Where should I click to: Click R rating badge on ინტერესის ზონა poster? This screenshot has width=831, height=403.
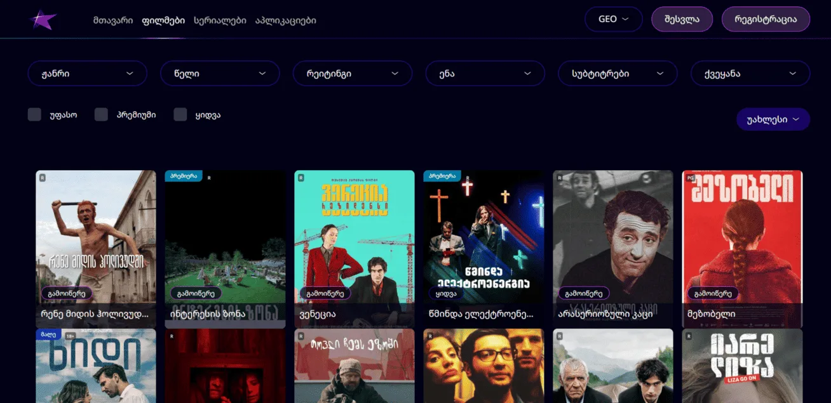pos(209,178)
